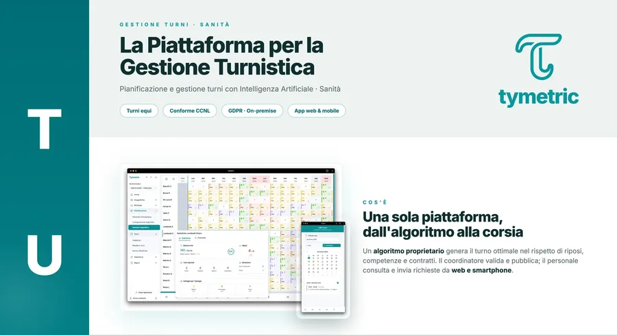The width and height of the screenshot is (617, 335).
Task: Expand Statistiche chevron in mockup sidebar
Action: (x=156, y=257)
